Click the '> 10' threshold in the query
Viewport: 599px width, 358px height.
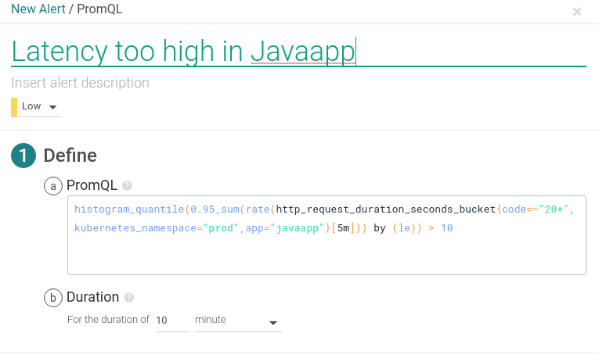coord(441,228)
